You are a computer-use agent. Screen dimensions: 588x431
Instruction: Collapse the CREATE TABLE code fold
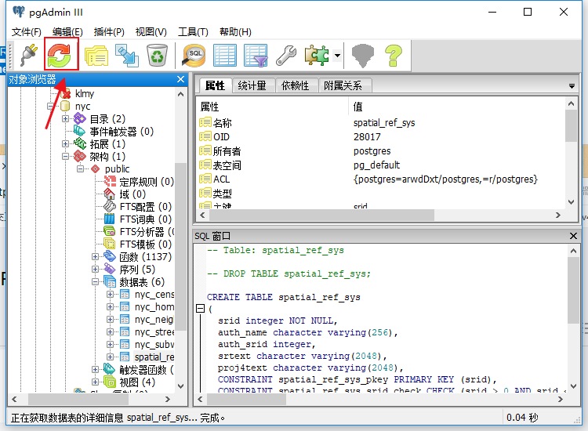coord(201,309)
